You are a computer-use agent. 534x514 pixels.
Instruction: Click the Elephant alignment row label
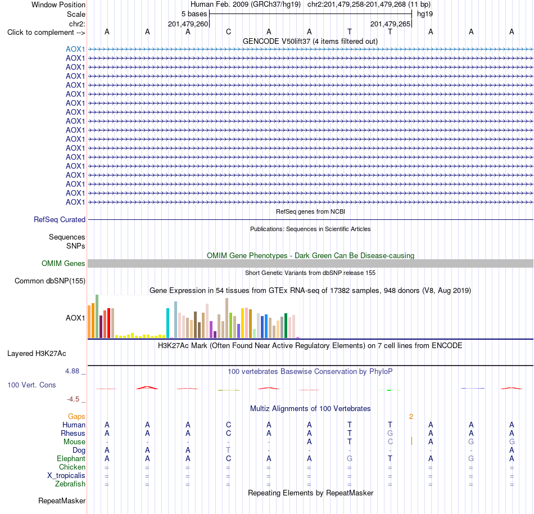pyautogui.click(x=71, y=459)
